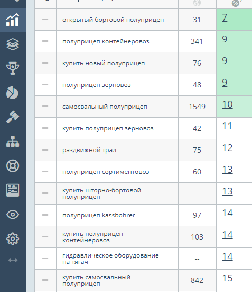Open position 15 link for купить самосвальный полуприцеп
Viewport: 252px width, 292px height.
click(x=227, y=278)
